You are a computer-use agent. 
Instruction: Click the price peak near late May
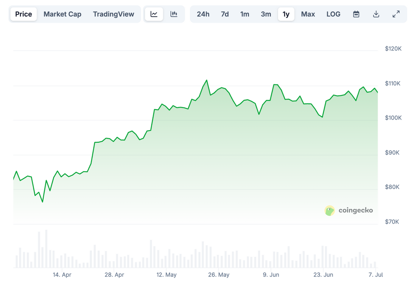pos(207,80)
